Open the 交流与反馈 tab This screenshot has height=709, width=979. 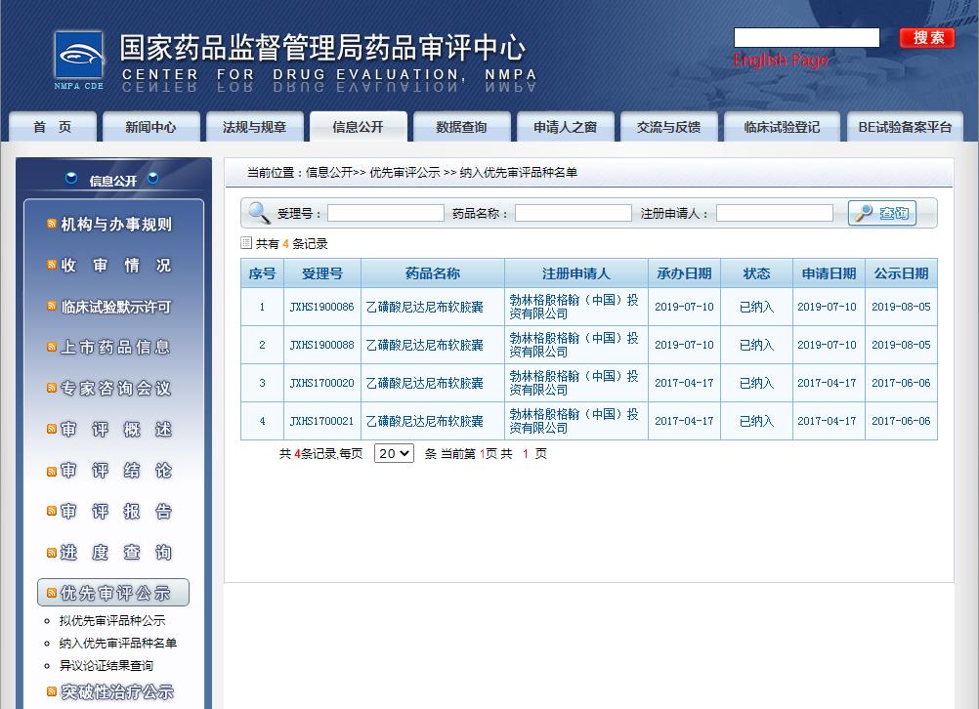tap(668, 127)
